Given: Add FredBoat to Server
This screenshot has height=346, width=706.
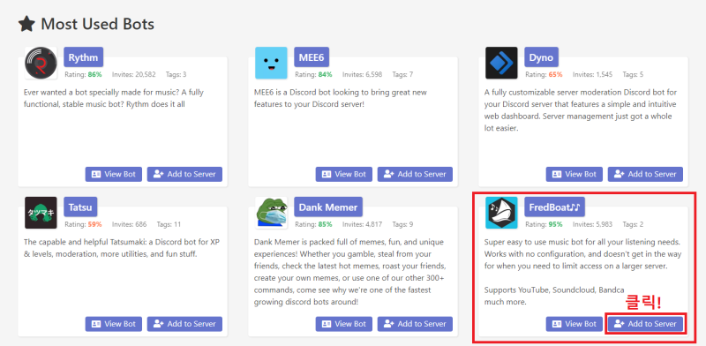Looking at the screenshot, I should [x=646, y=323].
